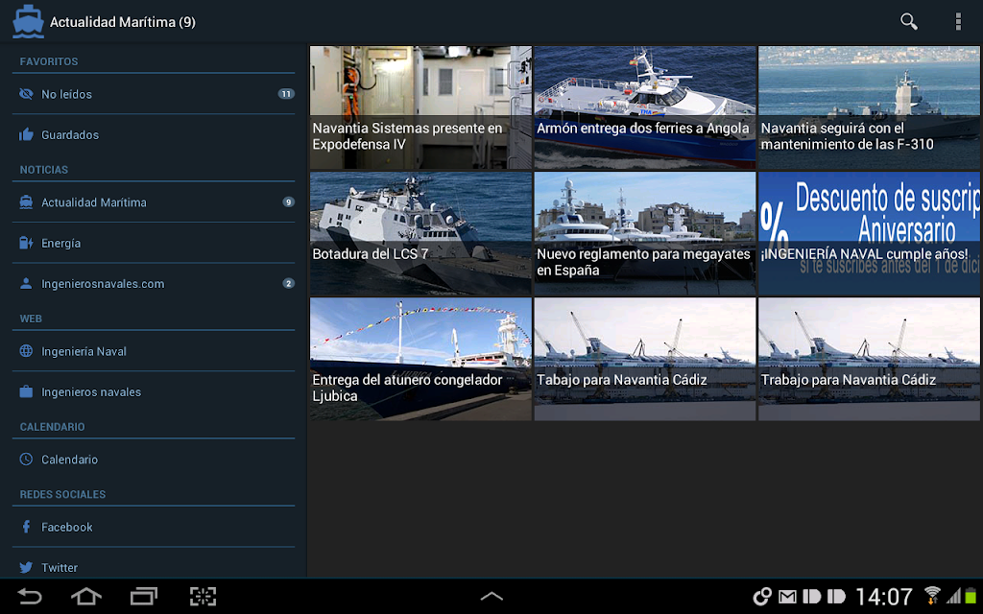Tap the sync notification icon in status bar

tap(761, 597)
